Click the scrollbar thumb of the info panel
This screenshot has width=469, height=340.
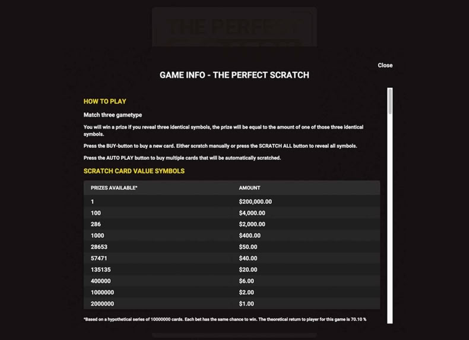point(389,101)
